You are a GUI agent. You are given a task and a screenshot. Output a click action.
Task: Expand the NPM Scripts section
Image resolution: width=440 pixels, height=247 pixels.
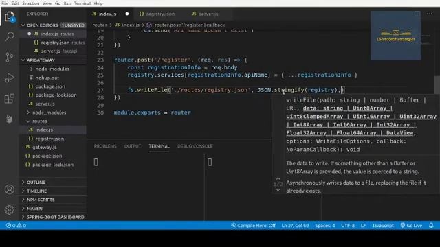click(53, 200)
